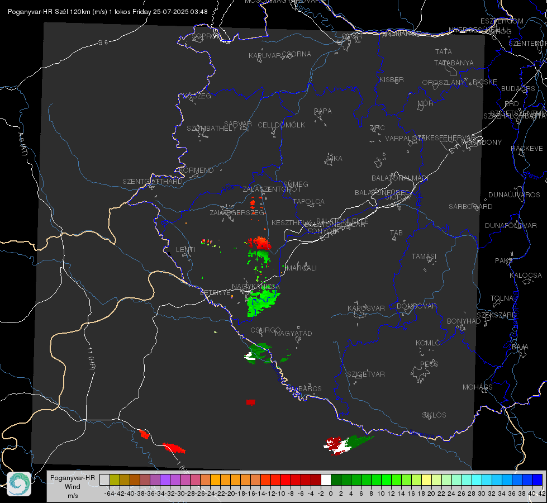Pick the light gray first swatch in legend

104,480
